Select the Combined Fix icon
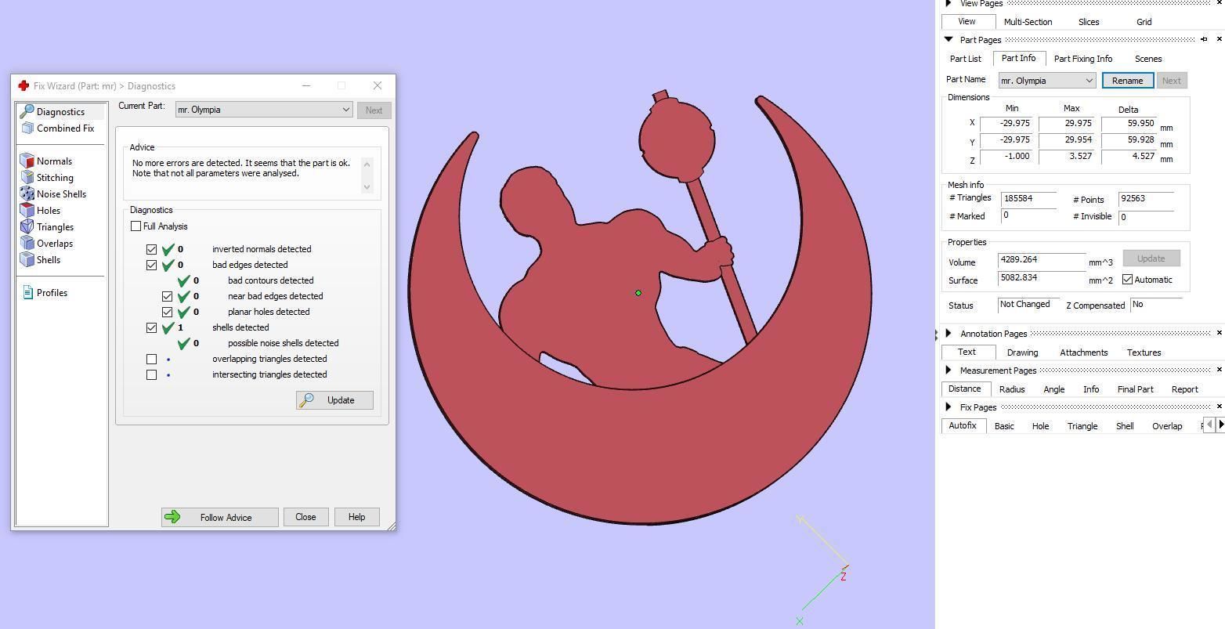This screenshot has height=629, width=1225. tap(27, 128)
